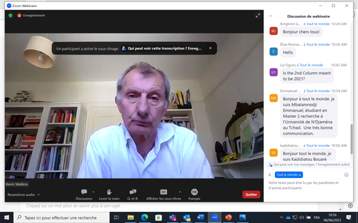Open the français interpretation language button
Screen dimensions: 358x223
[194, 195]
